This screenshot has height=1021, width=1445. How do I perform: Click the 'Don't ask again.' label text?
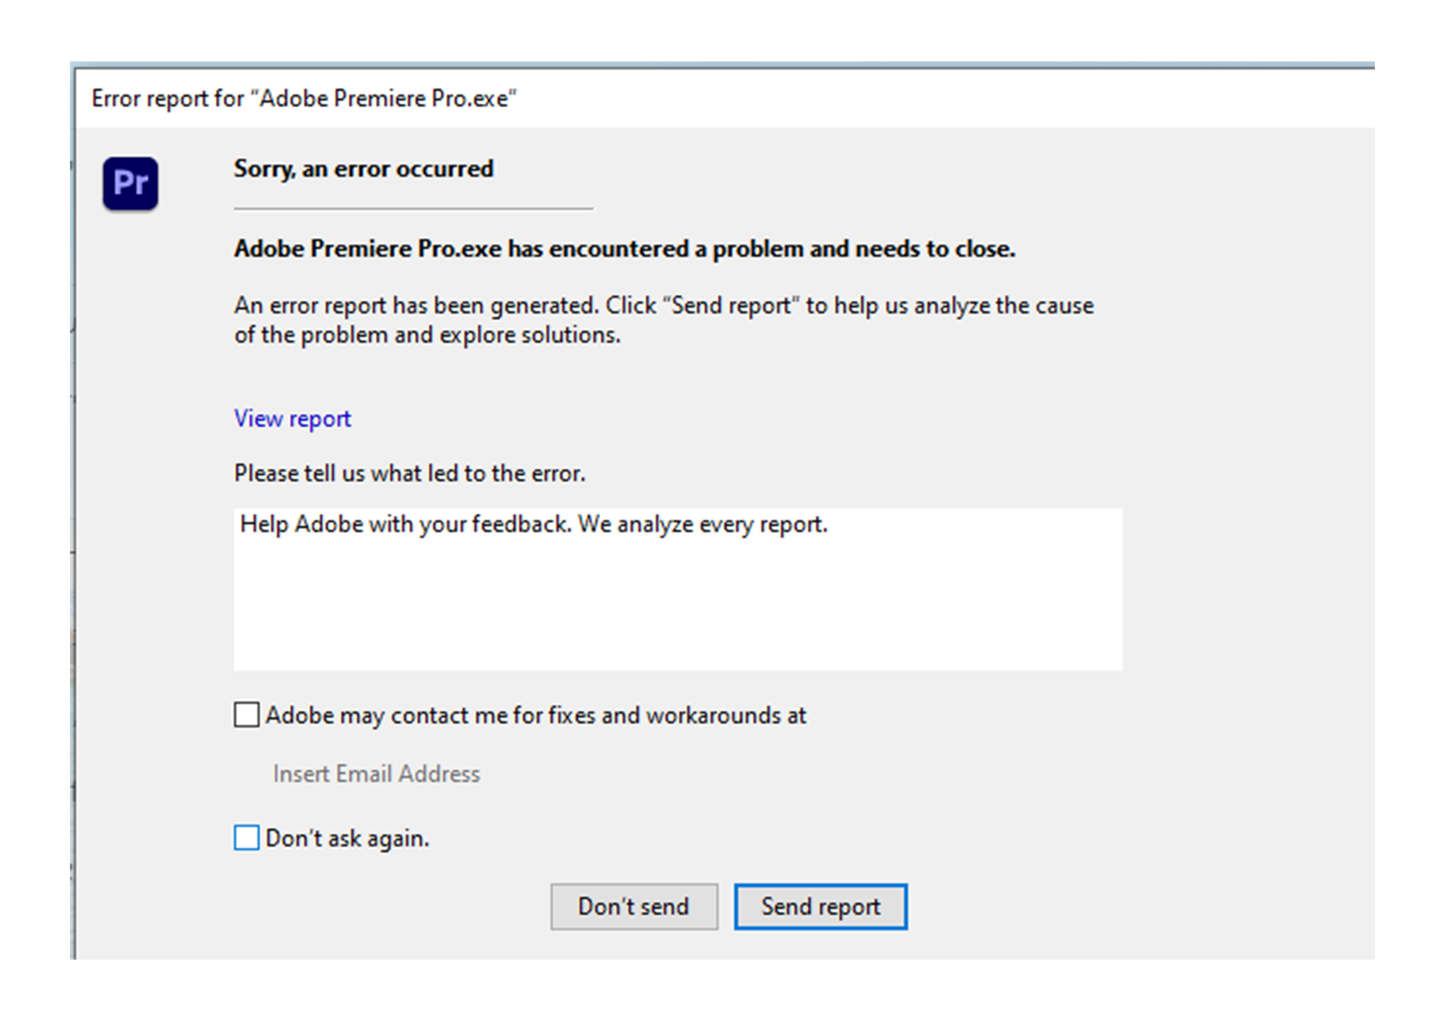point(347,839)
